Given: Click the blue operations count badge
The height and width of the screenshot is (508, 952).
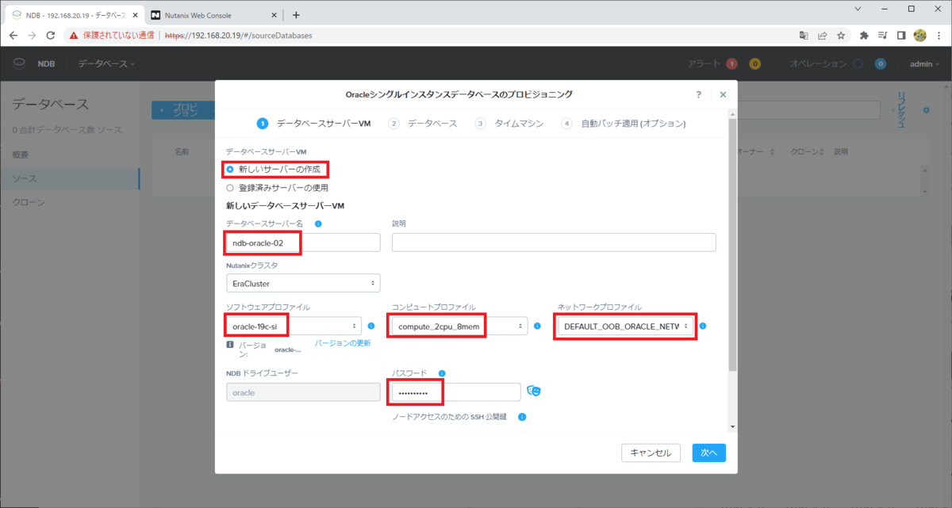Looking at the screenshot, I should tap(881, 63).
